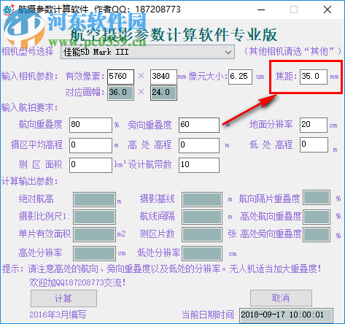The height and width of the screenshot is (324, 345).
Task: Click the 摄区平均高程 label
Action: [x=36, y=144]
